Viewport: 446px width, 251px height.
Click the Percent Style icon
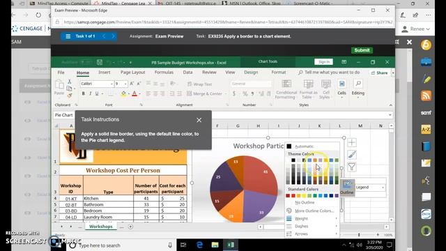(x=245, y=93)
